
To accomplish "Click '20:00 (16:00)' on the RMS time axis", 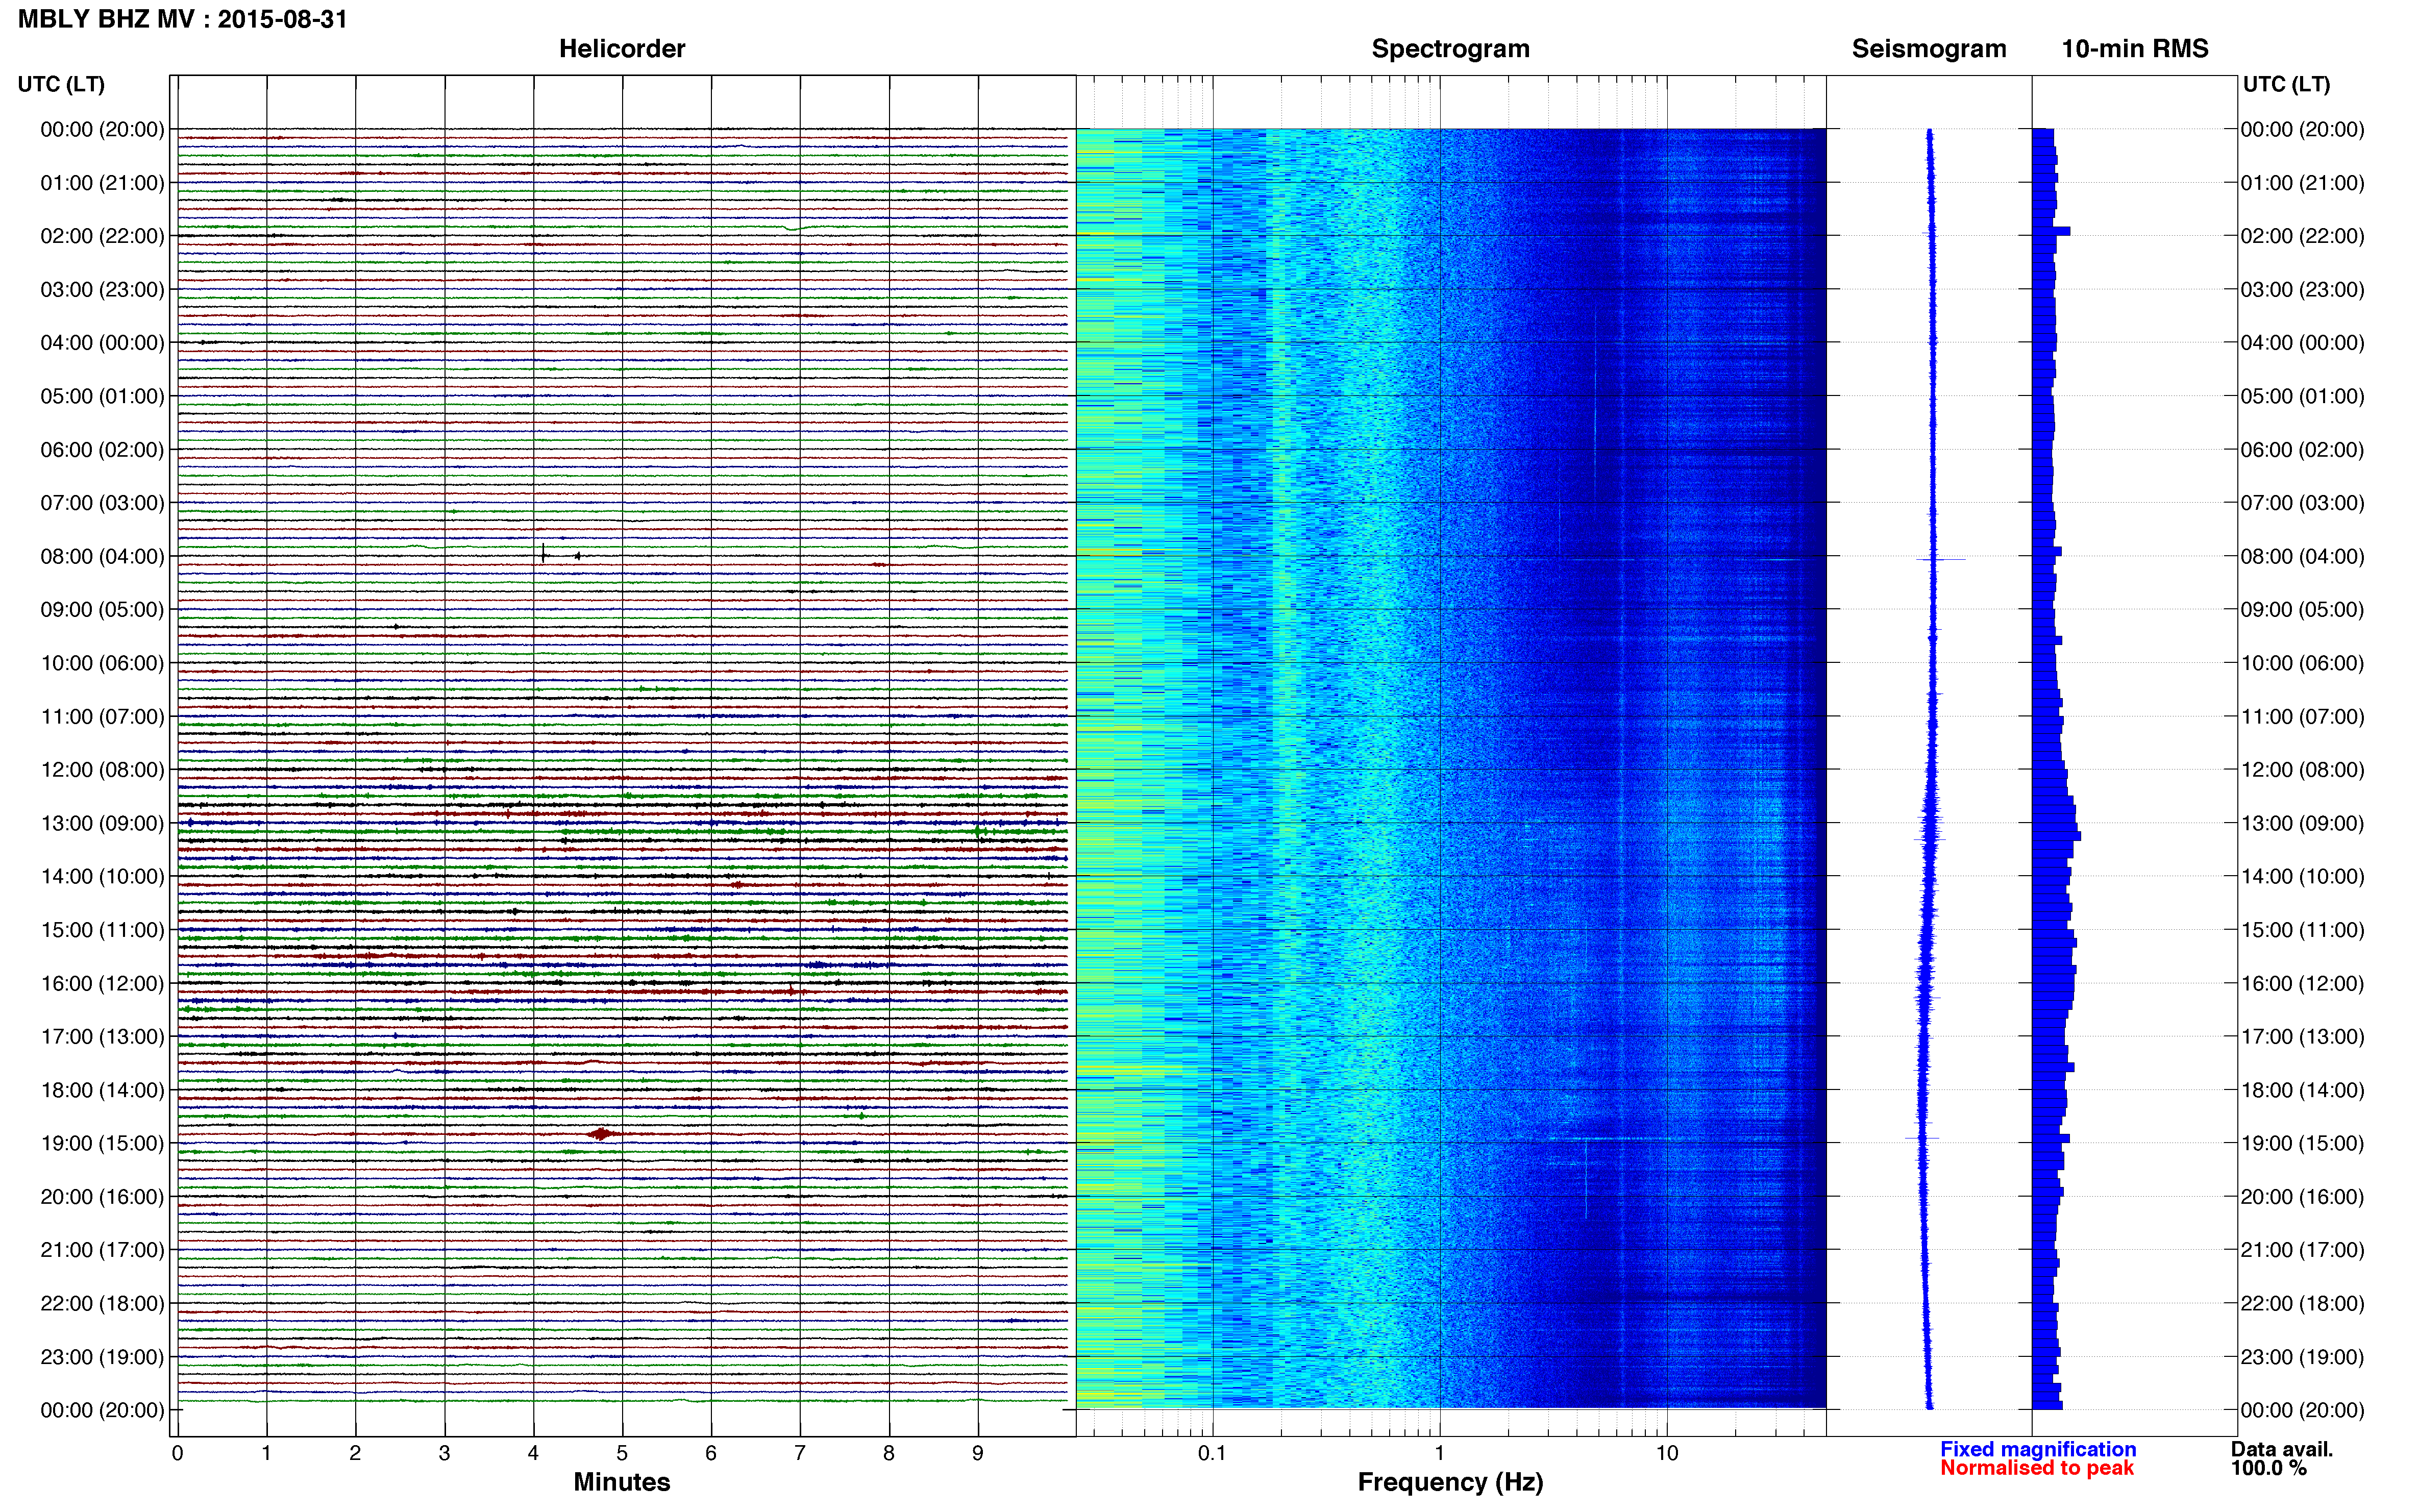I will click(2302, 1197).
